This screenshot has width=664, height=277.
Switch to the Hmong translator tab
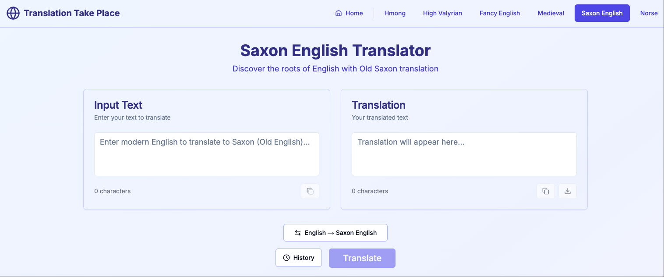[395, 13]
